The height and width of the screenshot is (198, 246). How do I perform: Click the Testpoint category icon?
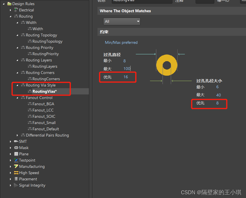[16, 160]
